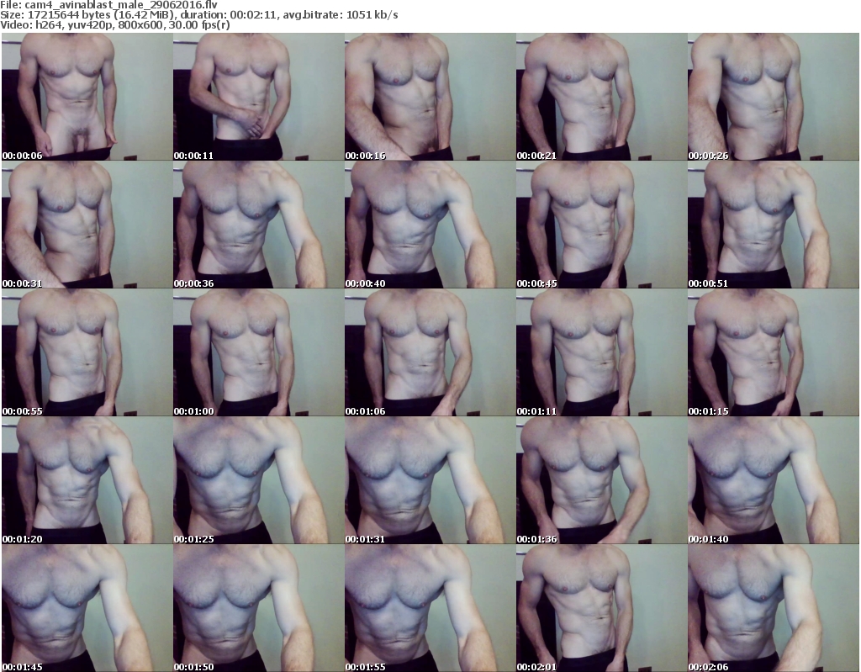Open the frame at timestamp 00:00:55
This screenshot has width=861, height=672.
87,352
